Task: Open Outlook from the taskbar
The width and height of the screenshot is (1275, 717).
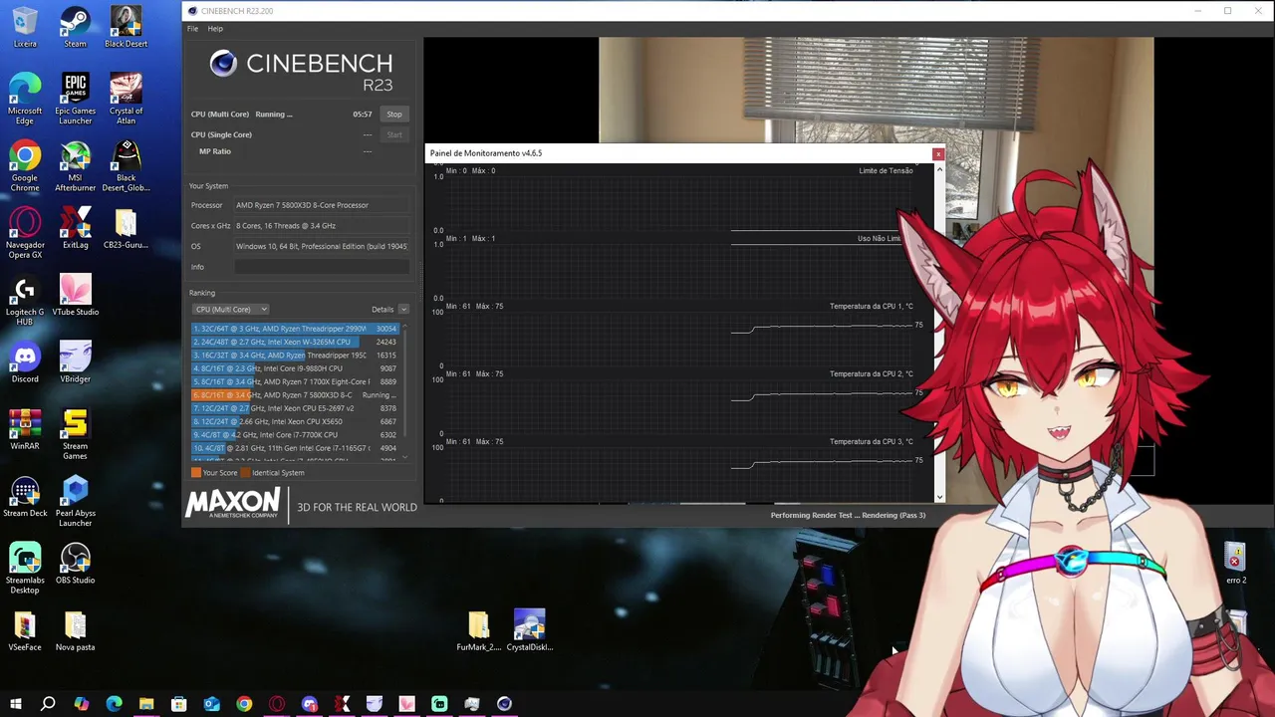Action: [211, 704]
